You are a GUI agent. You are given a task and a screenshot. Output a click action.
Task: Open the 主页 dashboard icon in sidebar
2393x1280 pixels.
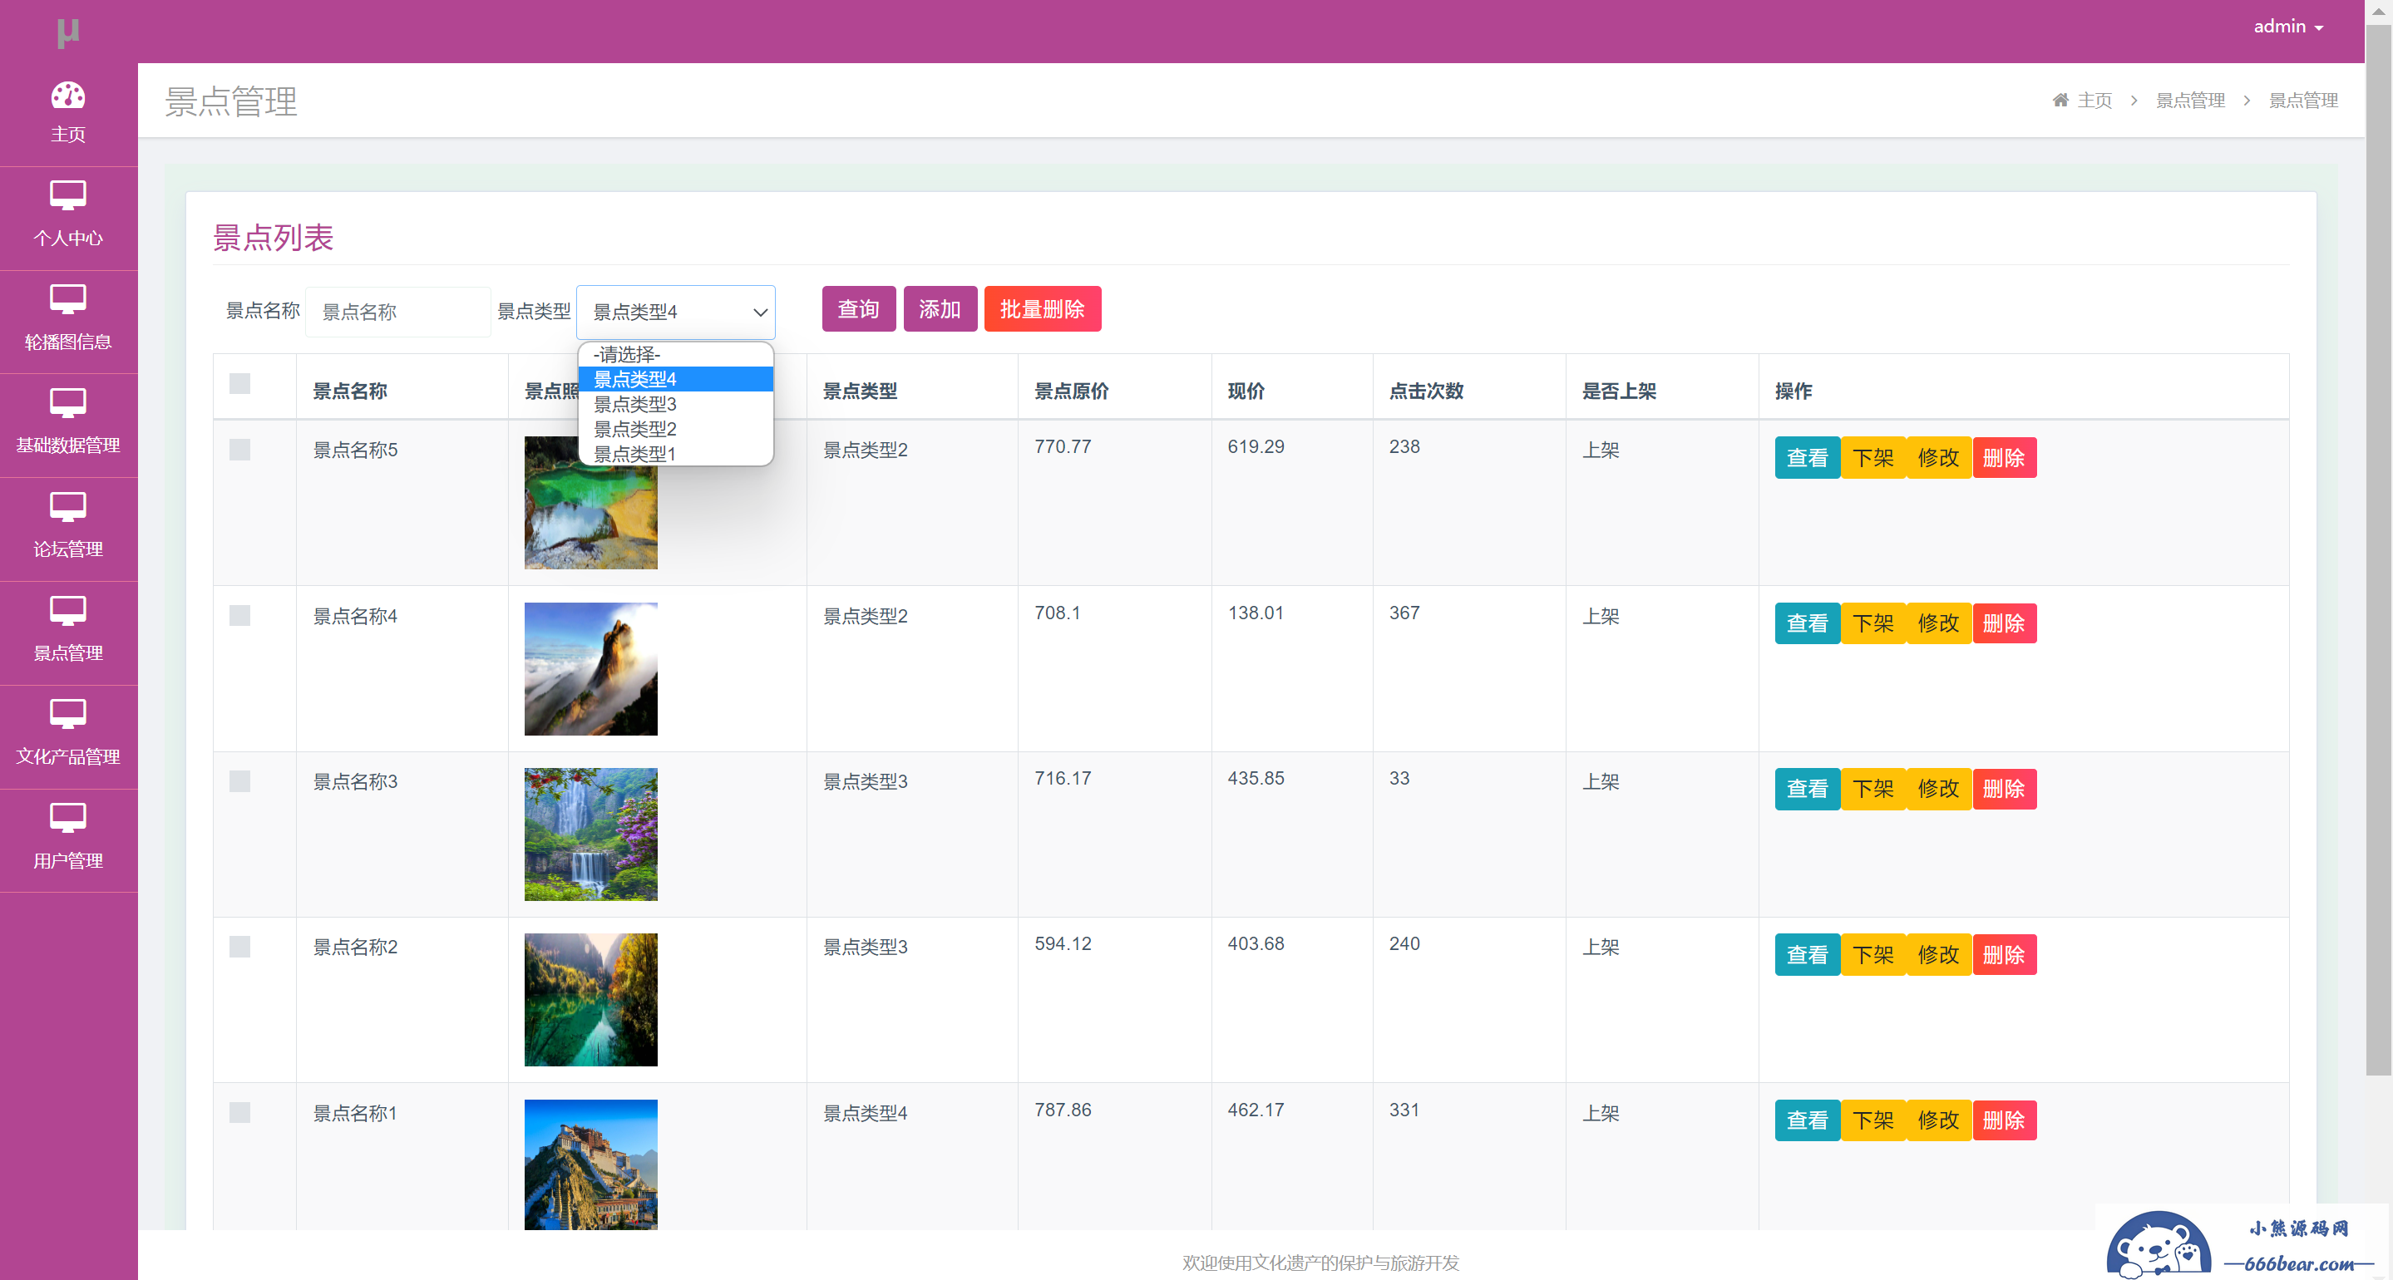point(68,95)
